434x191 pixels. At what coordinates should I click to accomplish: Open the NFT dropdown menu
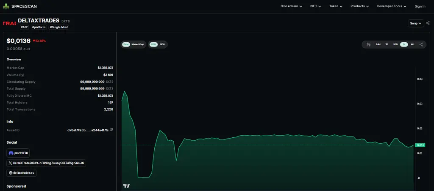click(x=315, y=6)
